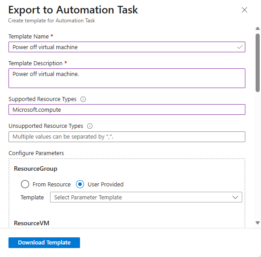This screenshot has height=257, width=261.
Task: Open the Select Parameter Template dropdown
Action: (x=146, y=197)
